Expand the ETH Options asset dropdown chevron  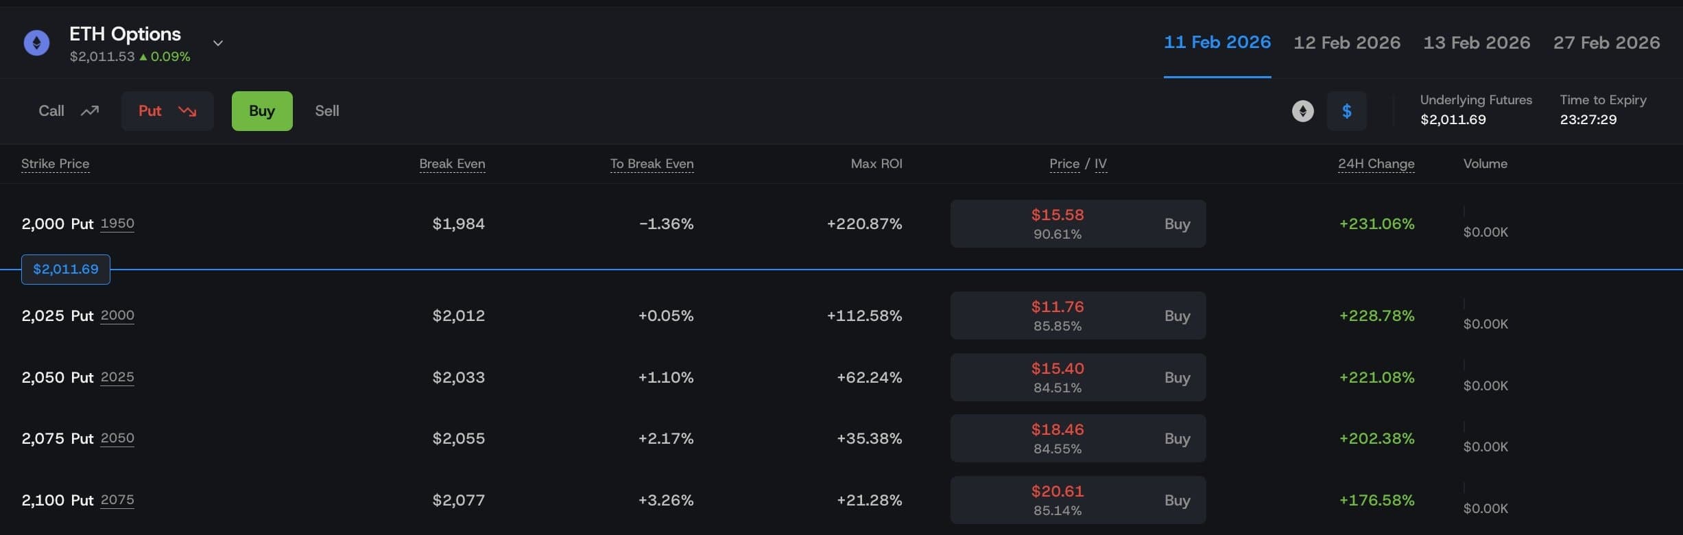pyautogui.click(x=218, y=43)
